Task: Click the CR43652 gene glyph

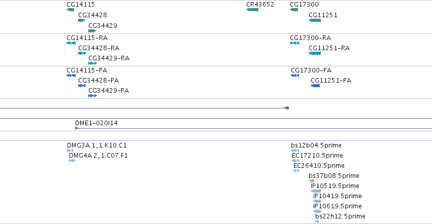Action: [252, 10]
